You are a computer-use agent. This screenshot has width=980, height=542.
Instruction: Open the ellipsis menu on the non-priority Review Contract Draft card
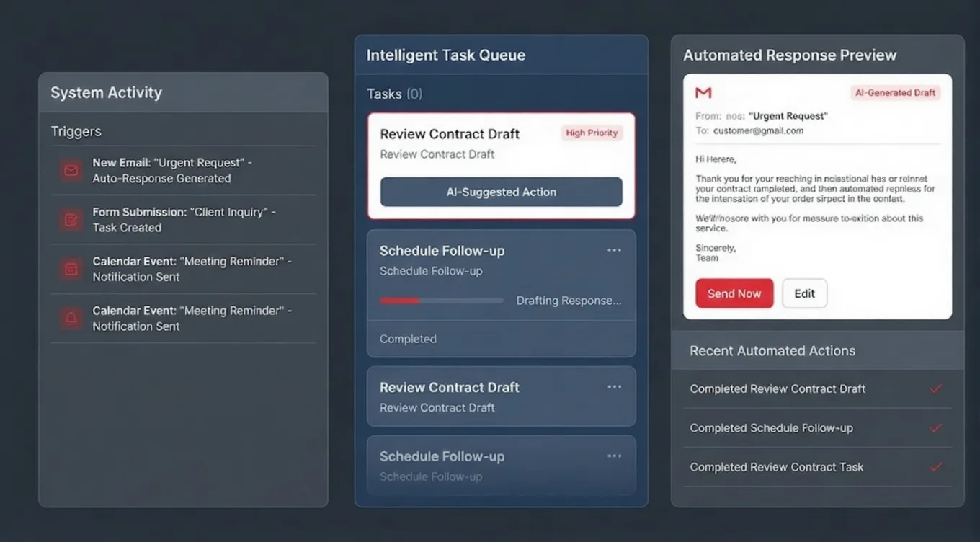[x=614, y=387]
